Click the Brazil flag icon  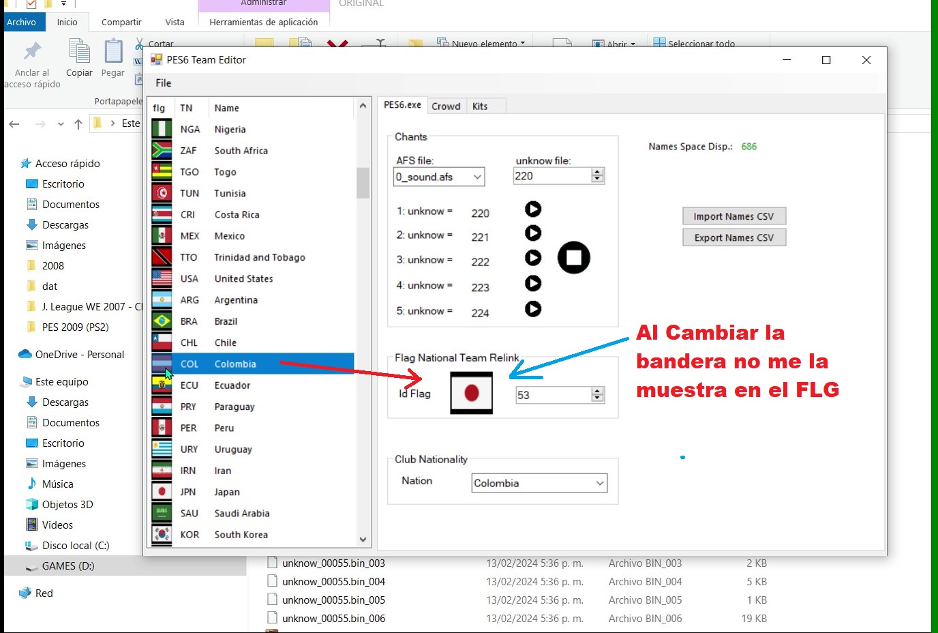coord(162,321)
